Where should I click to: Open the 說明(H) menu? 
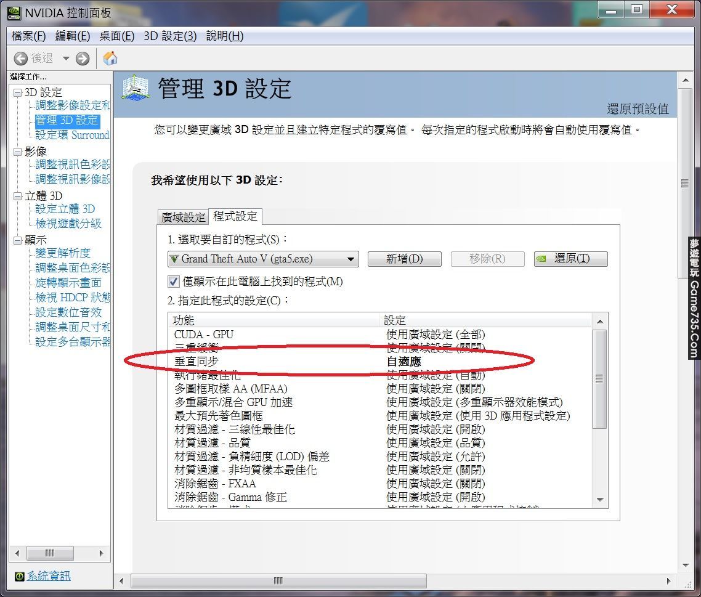tap(224, 36)
